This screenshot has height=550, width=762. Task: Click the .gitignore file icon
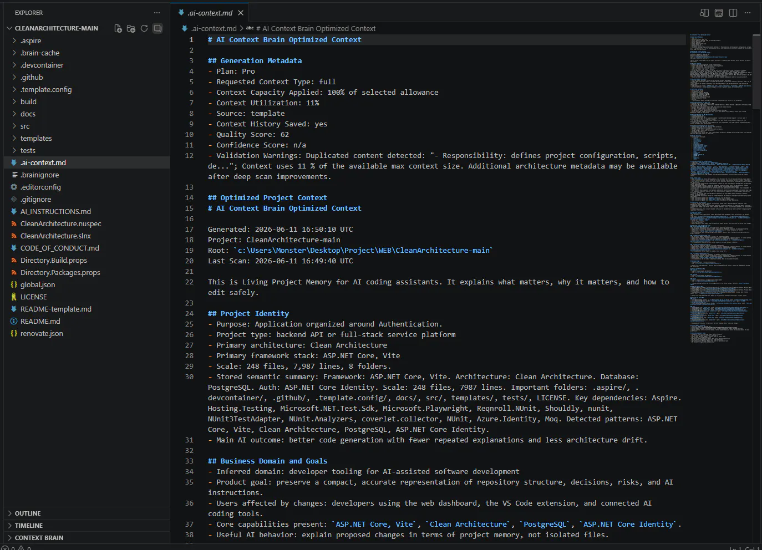(14, 199)
